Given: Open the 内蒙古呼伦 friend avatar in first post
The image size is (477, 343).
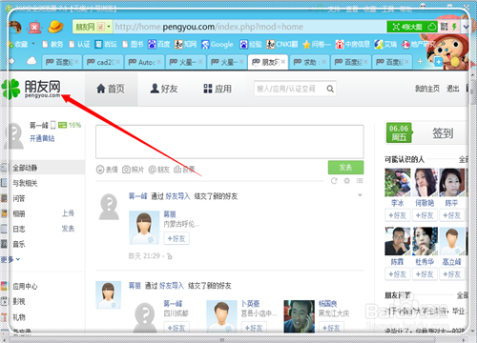Looking at the screenshot, I should point(144,228).
